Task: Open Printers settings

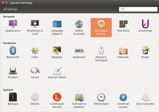Action: coord(13,73)
